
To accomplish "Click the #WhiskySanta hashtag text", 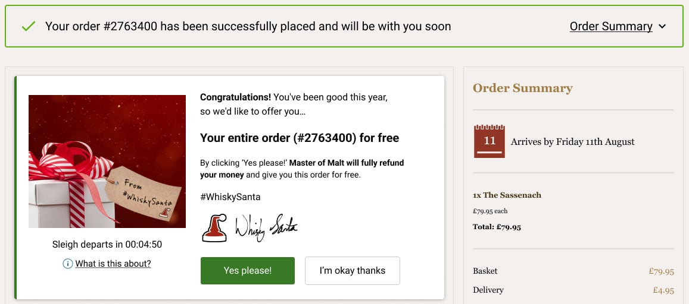I will (230, 197).
